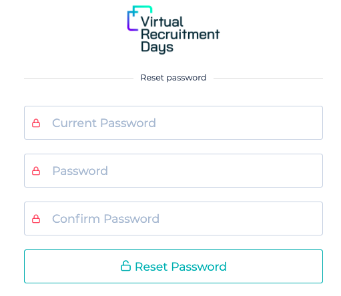Click the unlock icon on Reset Password button
The width and height of the screenshot is (341, 296).
[x=125, y=265]
